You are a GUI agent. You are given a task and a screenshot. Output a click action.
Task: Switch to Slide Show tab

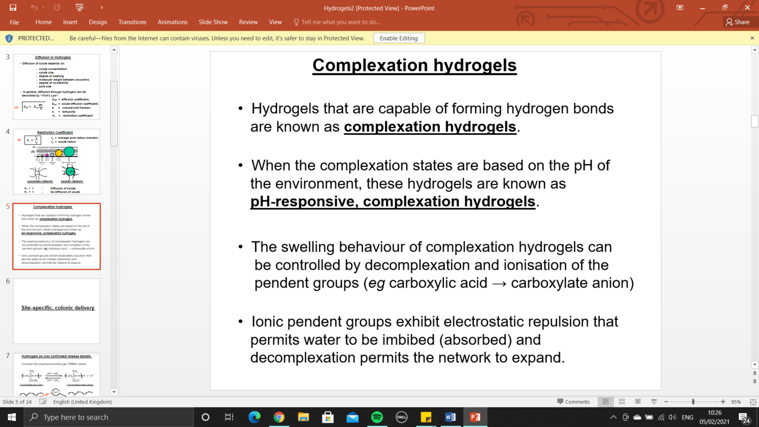coord(213,22)
